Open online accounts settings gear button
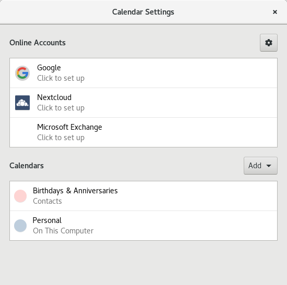This screenshot has width=287, height=285. pos(269,43)
